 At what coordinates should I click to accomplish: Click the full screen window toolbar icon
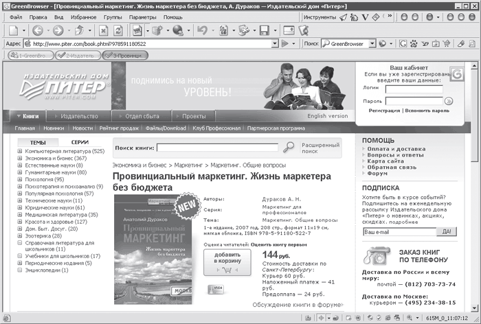289,30
